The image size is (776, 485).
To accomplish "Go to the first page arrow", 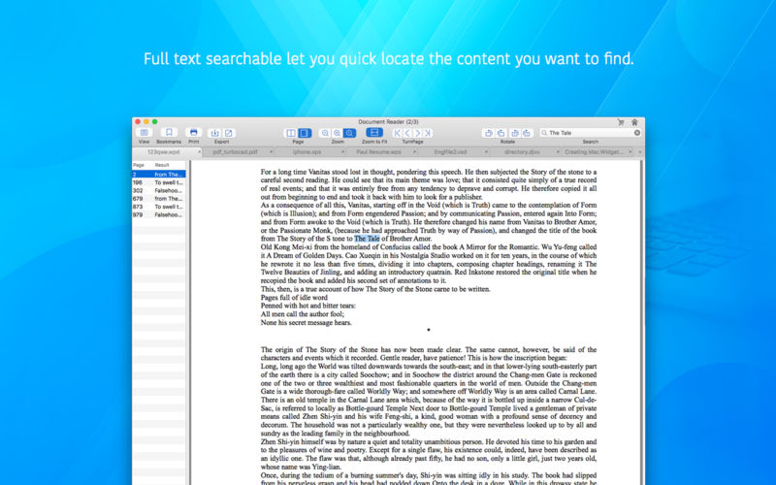I will click(398, 133).
